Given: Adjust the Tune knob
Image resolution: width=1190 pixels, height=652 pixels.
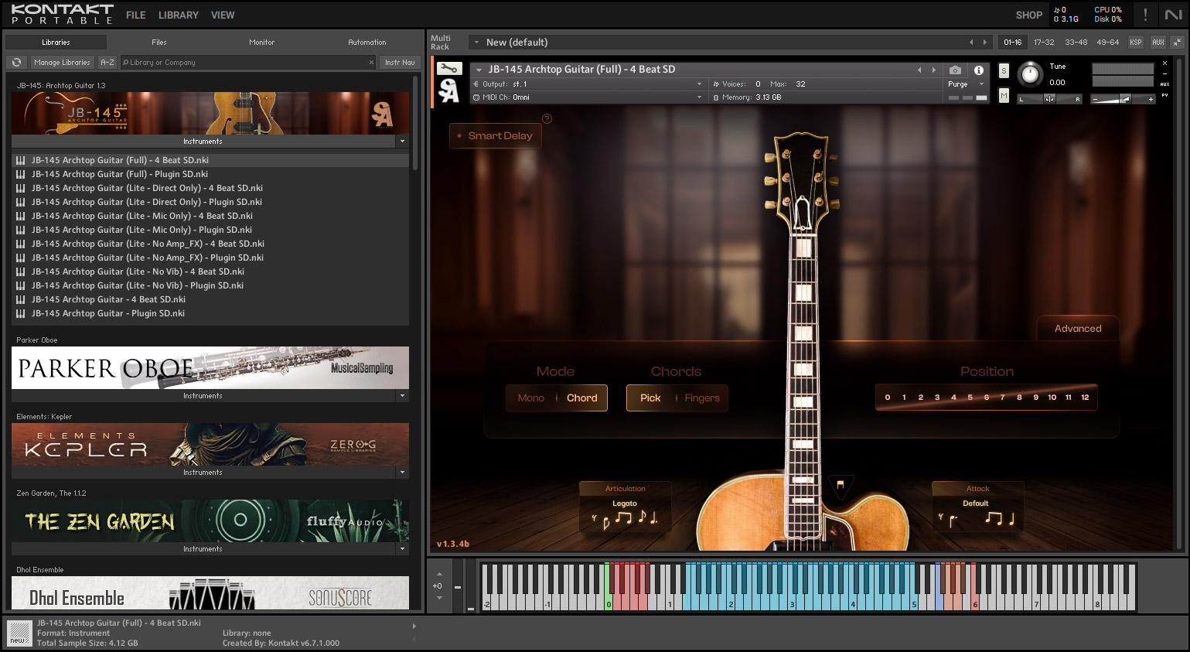Looking at the screenshot, I should [x=1029, y=74].
